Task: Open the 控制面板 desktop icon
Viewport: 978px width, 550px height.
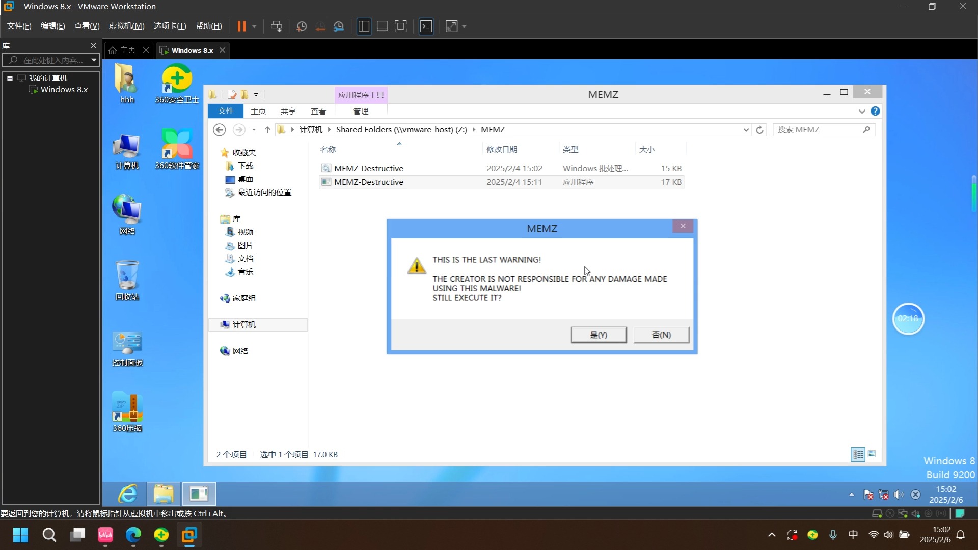Action: pos(127,348)
